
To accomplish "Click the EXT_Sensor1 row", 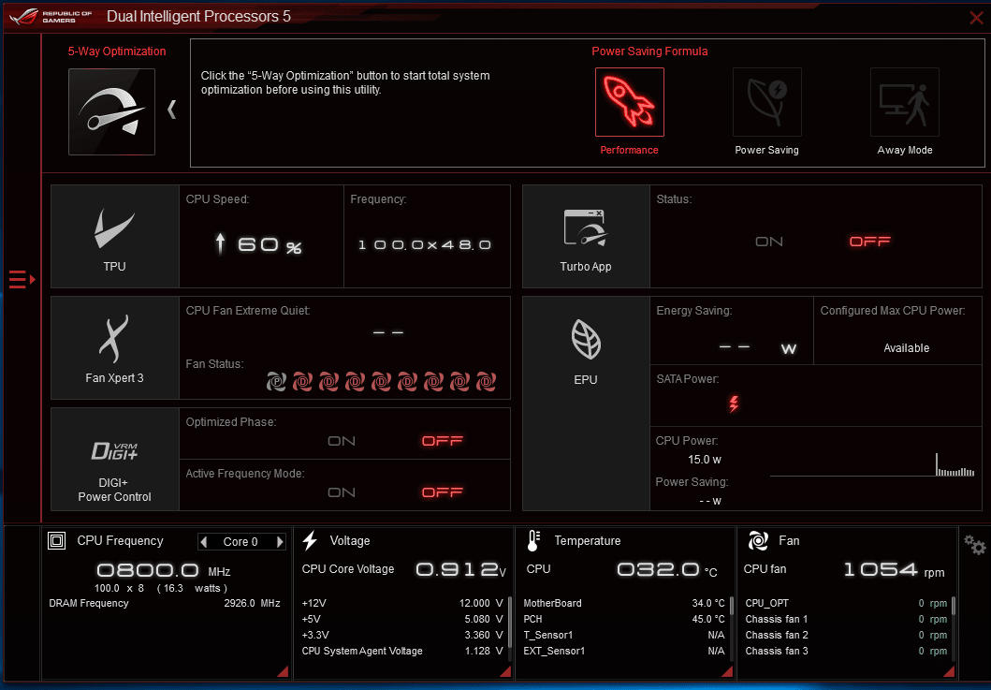I will 624,651.
